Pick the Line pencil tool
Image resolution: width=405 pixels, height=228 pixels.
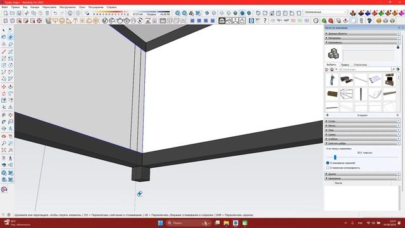pos(4,52)
